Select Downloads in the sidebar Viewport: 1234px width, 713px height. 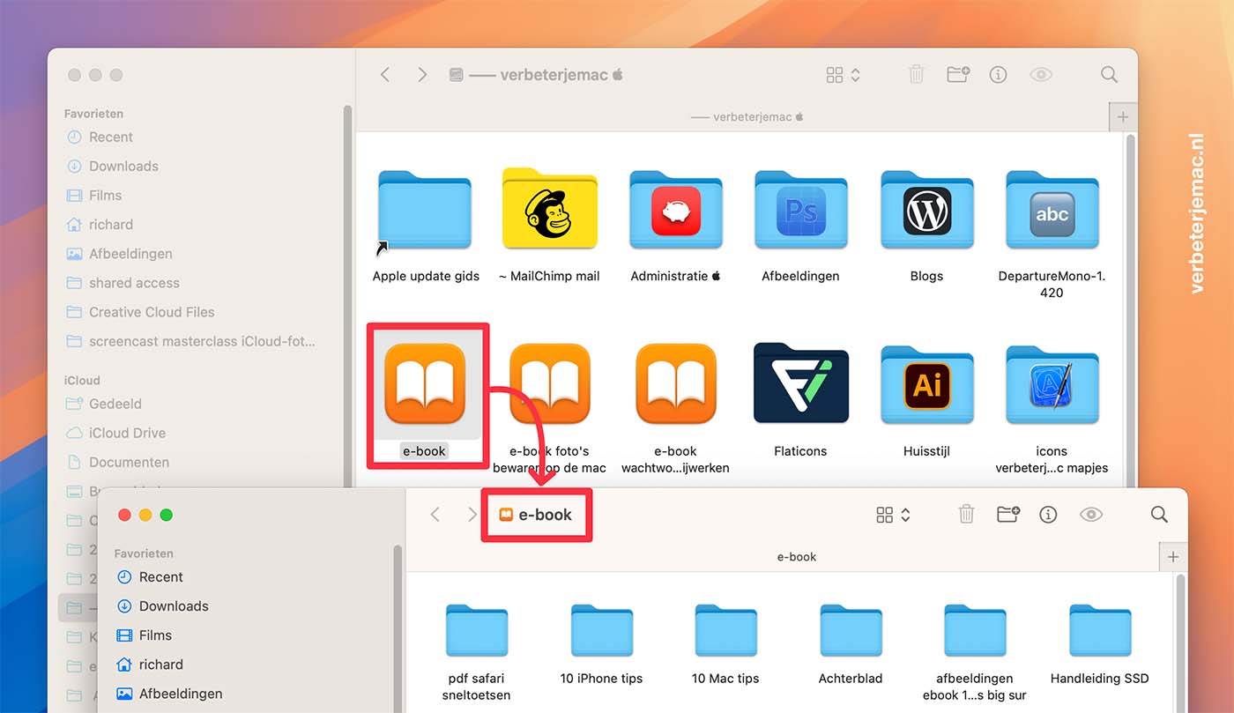point(123,166)
